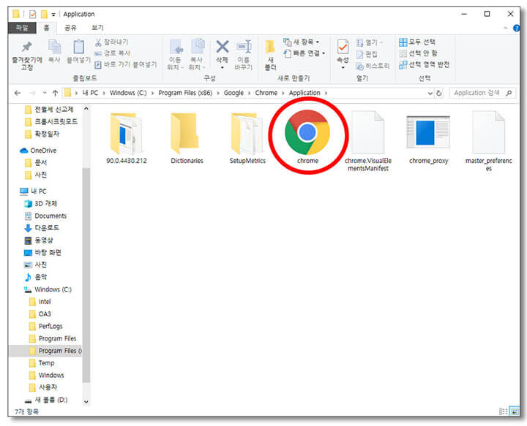The image size is (527, 426).
Task: Switch to the 보기 ribbon tab
Action: click(97, 28)
